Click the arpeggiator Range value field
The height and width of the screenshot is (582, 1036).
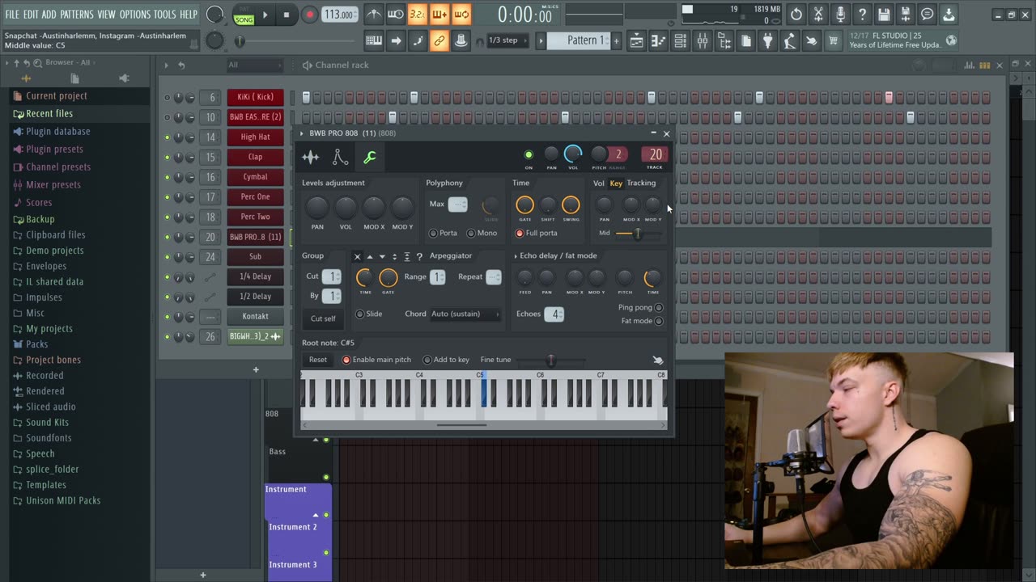pyautogui.click(x=438, y=277)
